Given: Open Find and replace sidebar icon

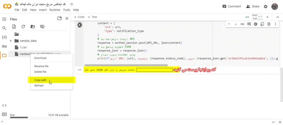Looking at the screenshot, I should 4,28.
